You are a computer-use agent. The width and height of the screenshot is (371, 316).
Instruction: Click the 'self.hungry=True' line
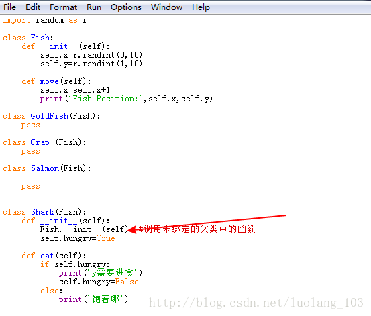coord(78,238)
